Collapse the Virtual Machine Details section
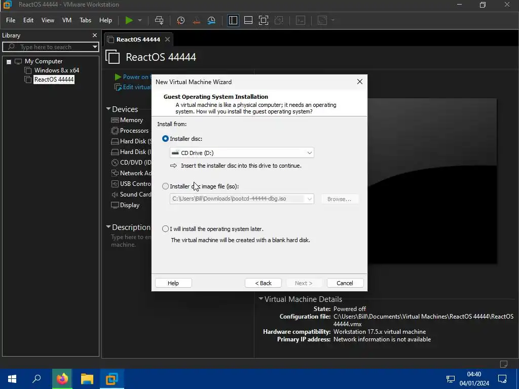Viewport: 519px width, 389px height. coord(261,299)
